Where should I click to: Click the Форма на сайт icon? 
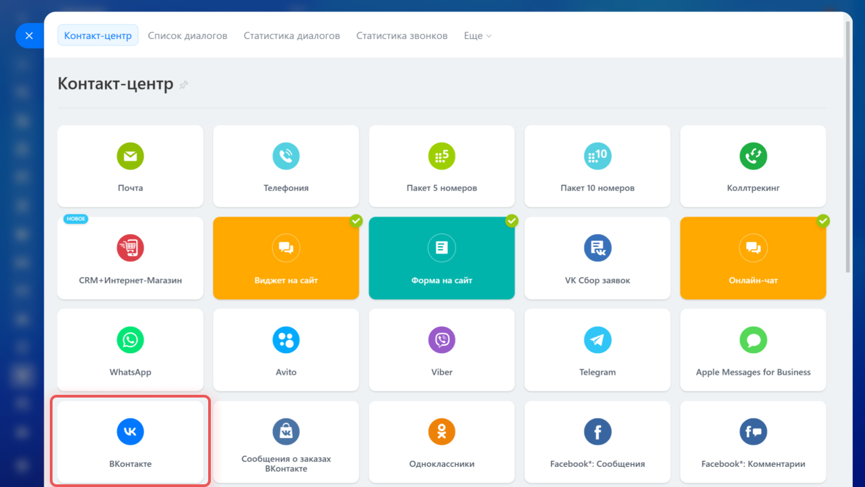pyautogui.click(x=442, y=248)
